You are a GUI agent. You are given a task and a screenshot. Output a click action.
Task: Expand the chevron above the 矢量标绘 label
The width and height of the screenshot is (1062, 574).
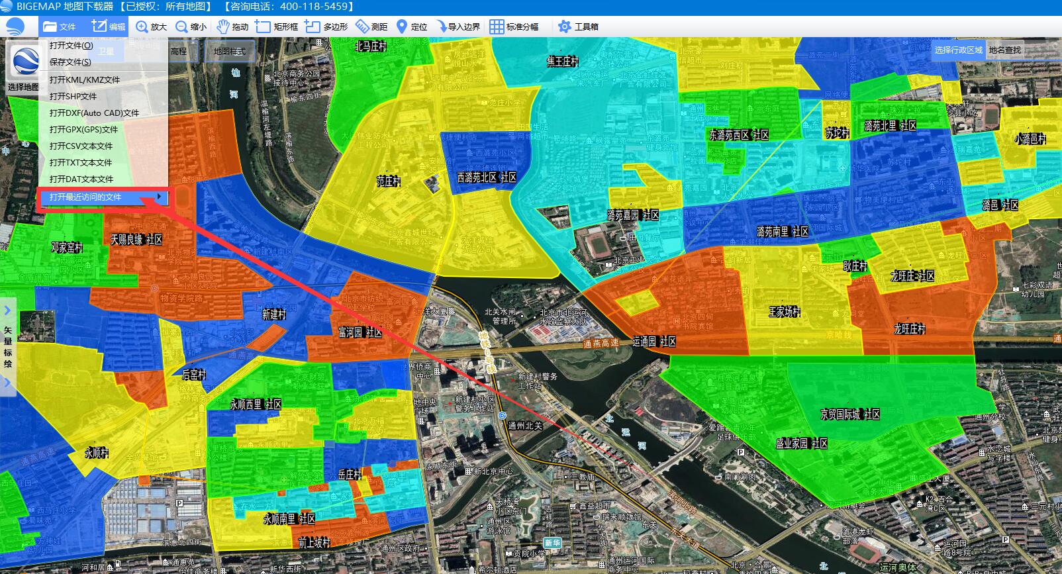tap(8, 310)
